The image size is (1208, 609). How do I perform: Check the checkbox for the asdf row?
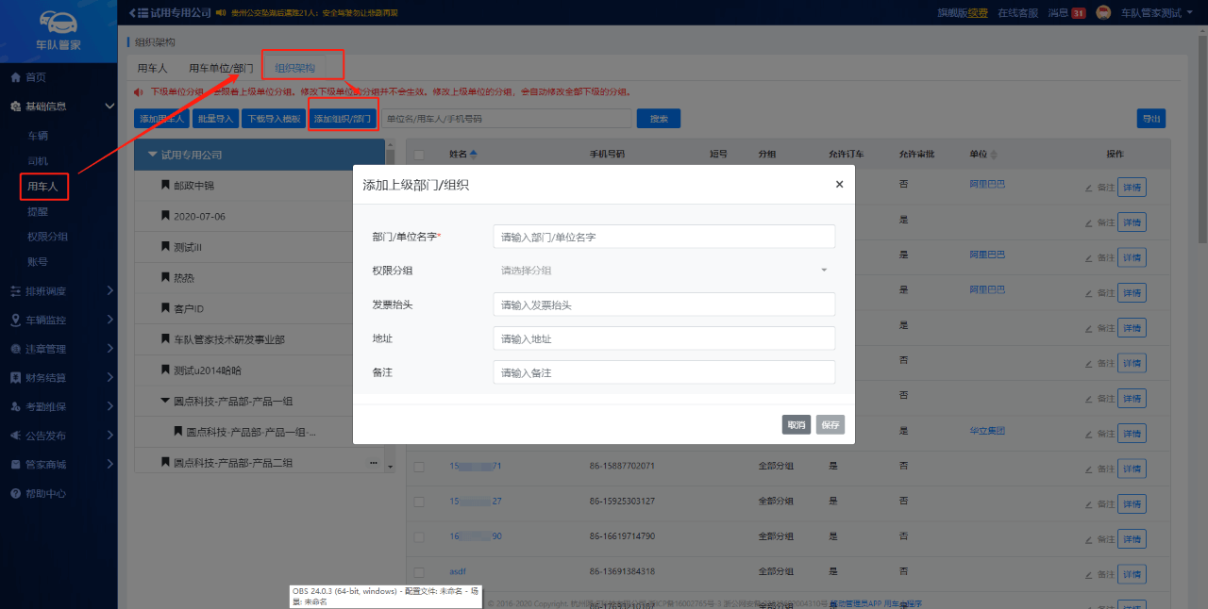coord(419,571)
